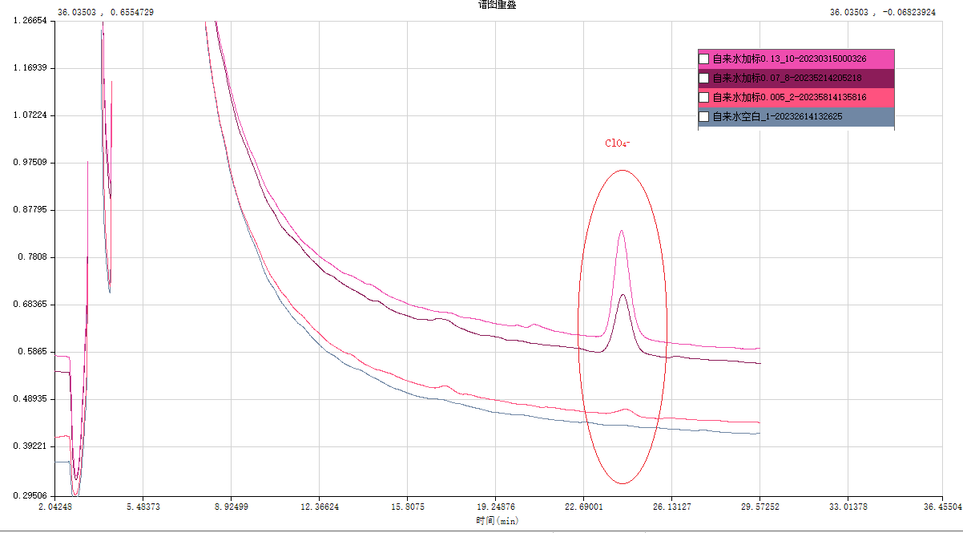Tick the 自来水空白_1 blank sample checkbox
Image resolution: width=963 pixels, height=533 pixels.
[703, 117]
